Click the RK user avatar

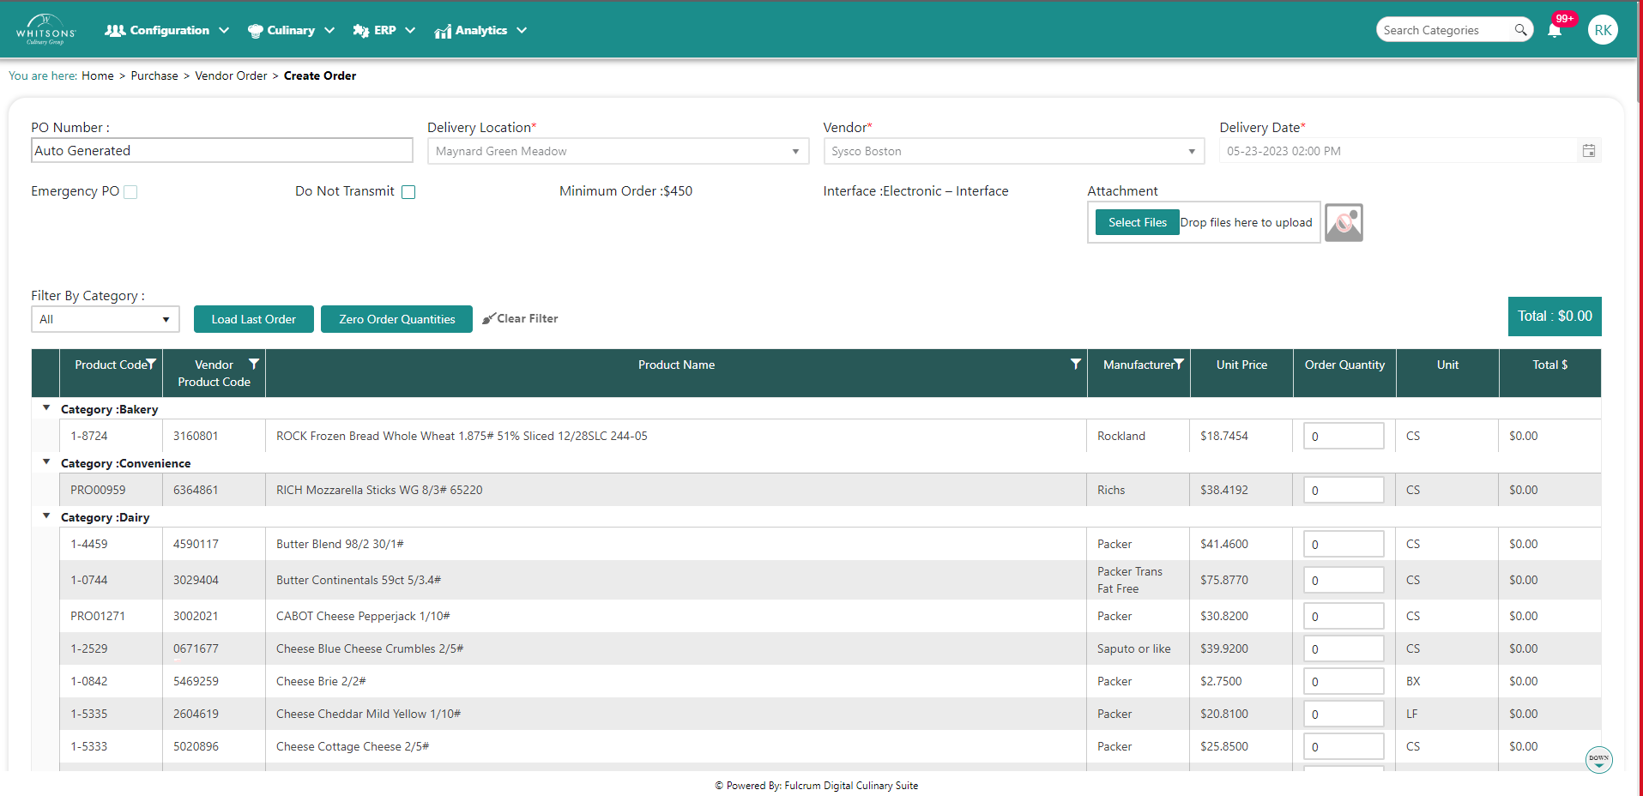[x=1602, y=30]
